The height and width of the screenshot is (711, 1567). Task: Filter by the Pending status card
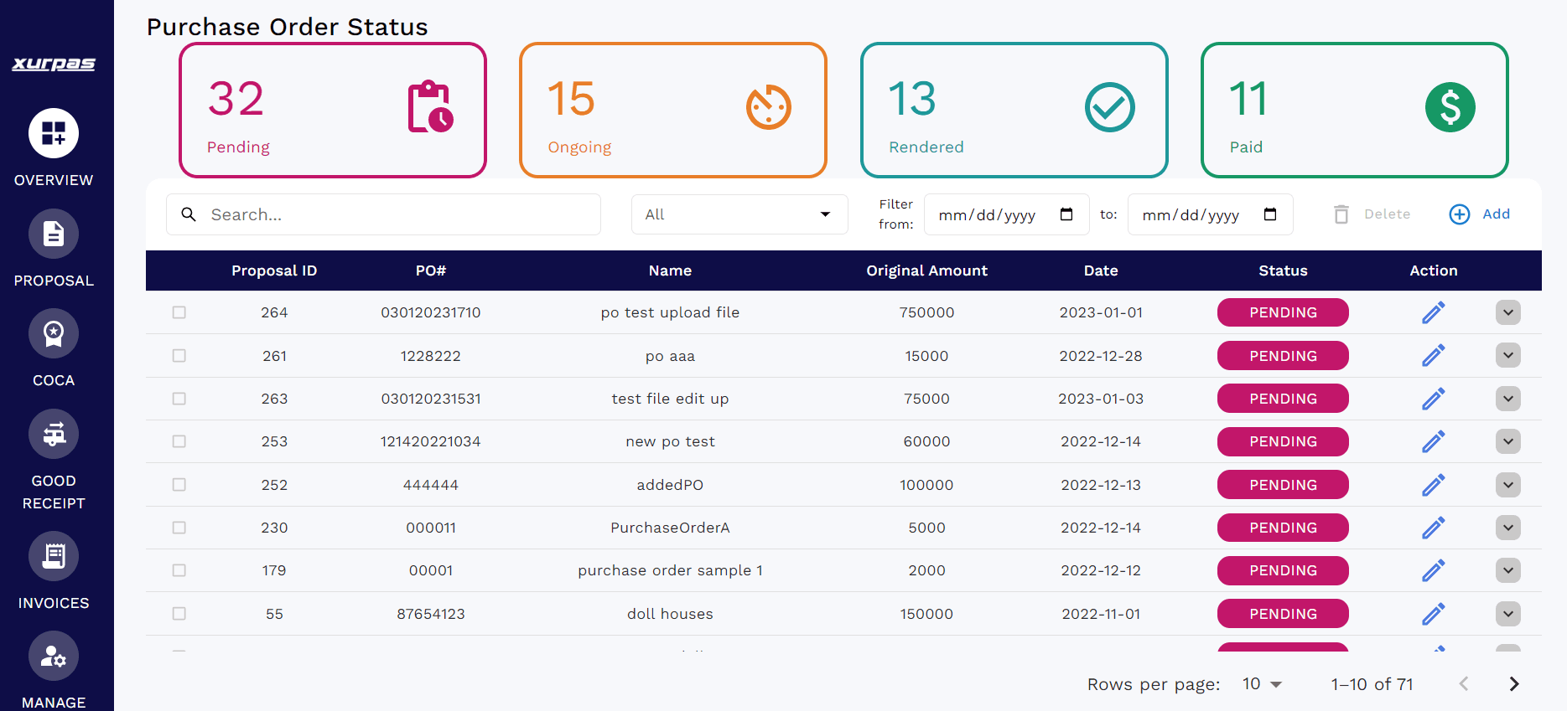coord(333,110)
